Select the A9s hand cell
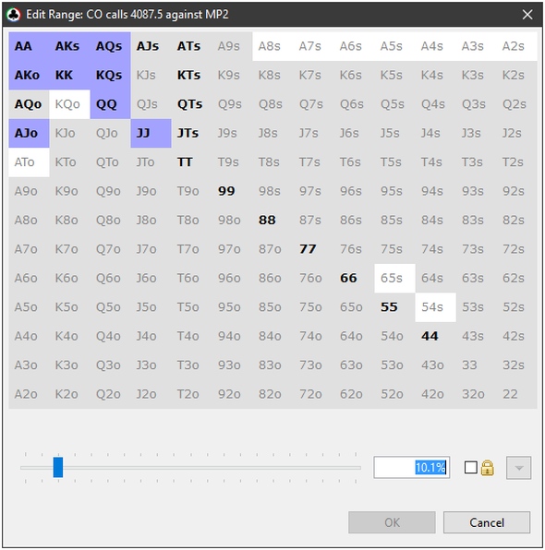This screenshot has width=545, height=550. 232,46
